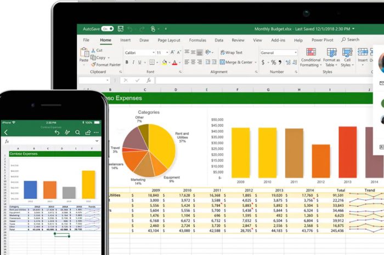Toggle Align Right
This screenshot has width=384, height=255.
(x=200, y=62)
